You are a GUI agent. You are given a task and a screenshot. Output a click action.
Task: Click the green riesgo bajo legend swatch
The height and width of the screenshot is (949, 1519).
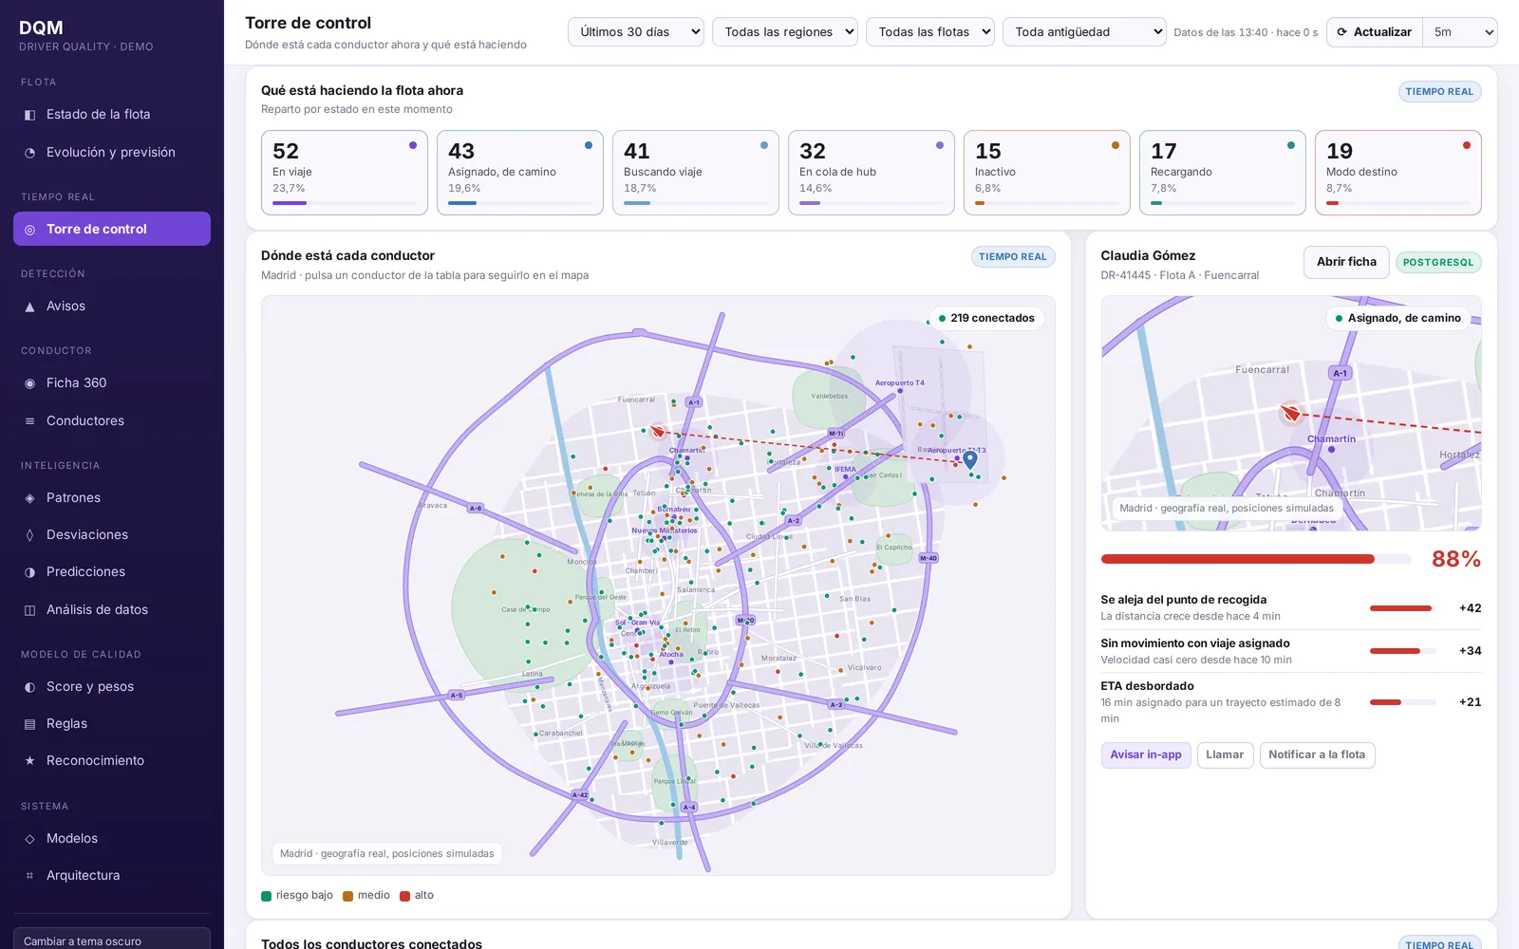click(x=267, y=896)
